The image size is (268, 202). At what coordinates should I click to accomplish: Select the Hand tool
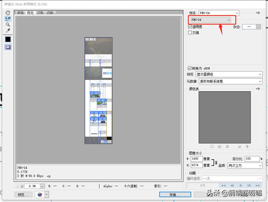(x=8, y=12)
